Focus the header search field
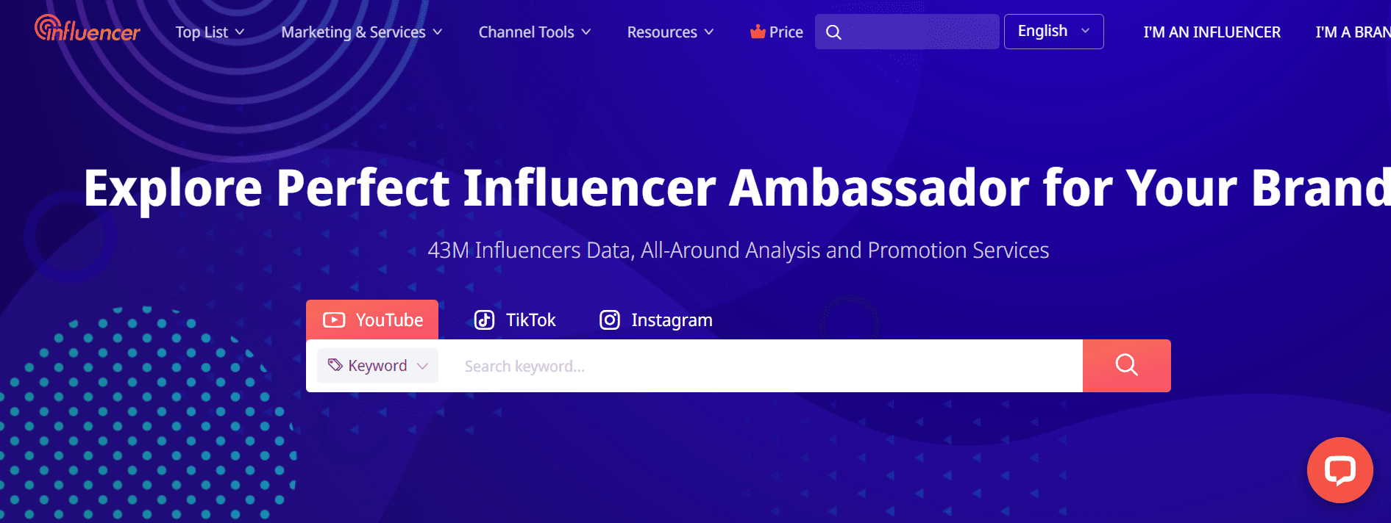The image size is (1391, 523). [x=907, y=32]
